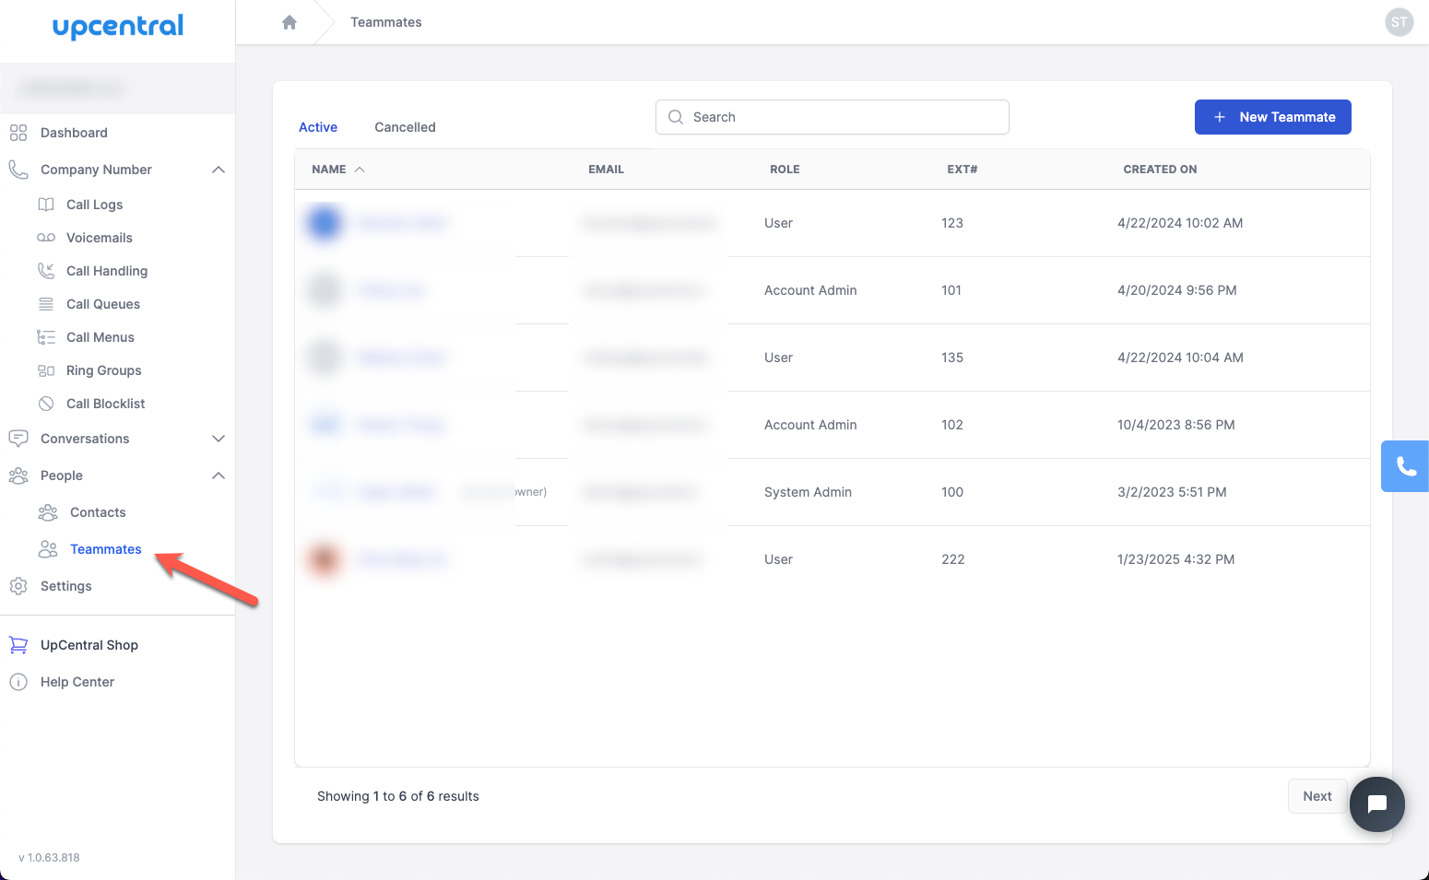Open Call Handling settings
1429x880 pixels.
click(x=107, y=270)
